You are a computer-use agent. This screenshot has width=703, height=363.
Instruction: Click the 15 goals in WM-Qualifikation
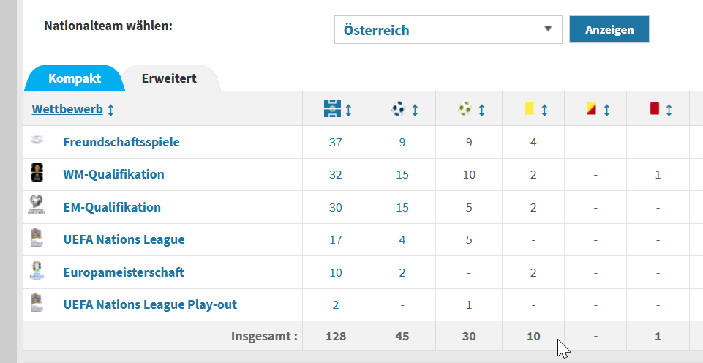click(402, 174)
